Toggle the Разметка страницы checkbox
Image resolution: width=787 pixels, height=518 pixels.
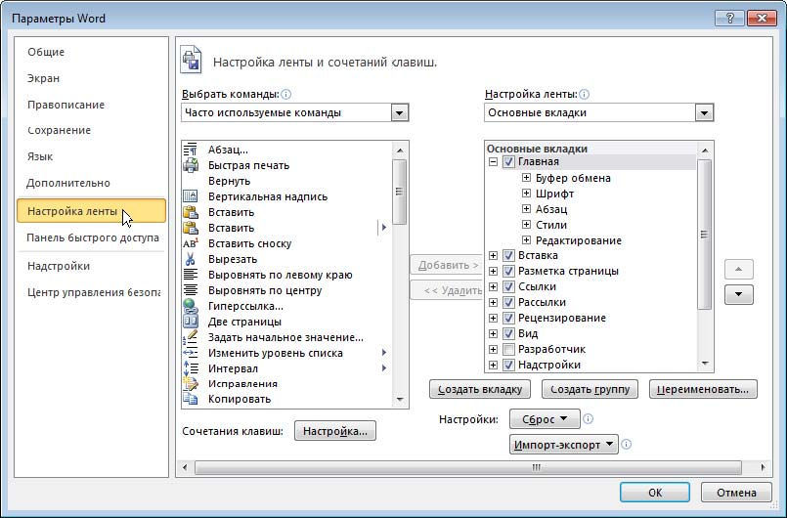click(508, 271)
